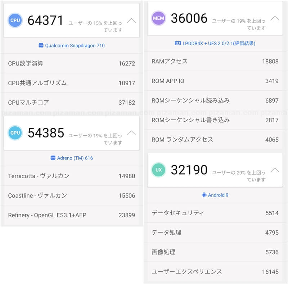Collapse the GPU score section
Screen dimensions: 288x284
coord(131,133)
